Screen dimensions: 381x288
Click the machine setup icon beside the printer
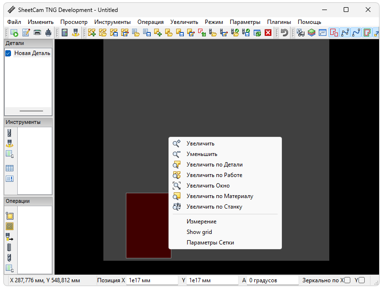tap(48, 33)
